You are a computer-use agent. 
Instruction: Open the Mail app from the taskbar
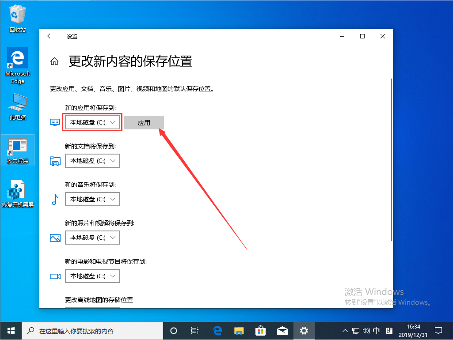pyautogui.click(x=282, y=330)
